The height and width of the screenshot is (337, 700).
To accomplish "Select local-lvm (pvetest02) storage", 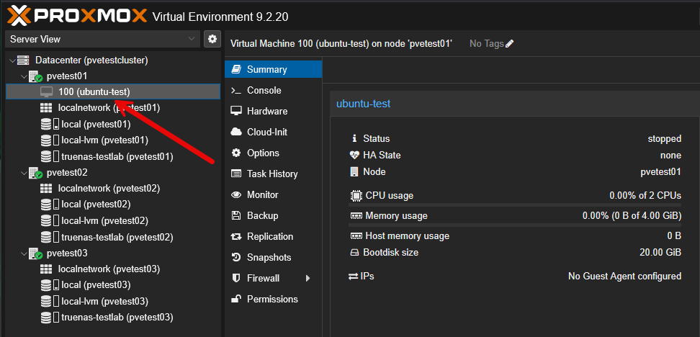I will tap(105, 221).
